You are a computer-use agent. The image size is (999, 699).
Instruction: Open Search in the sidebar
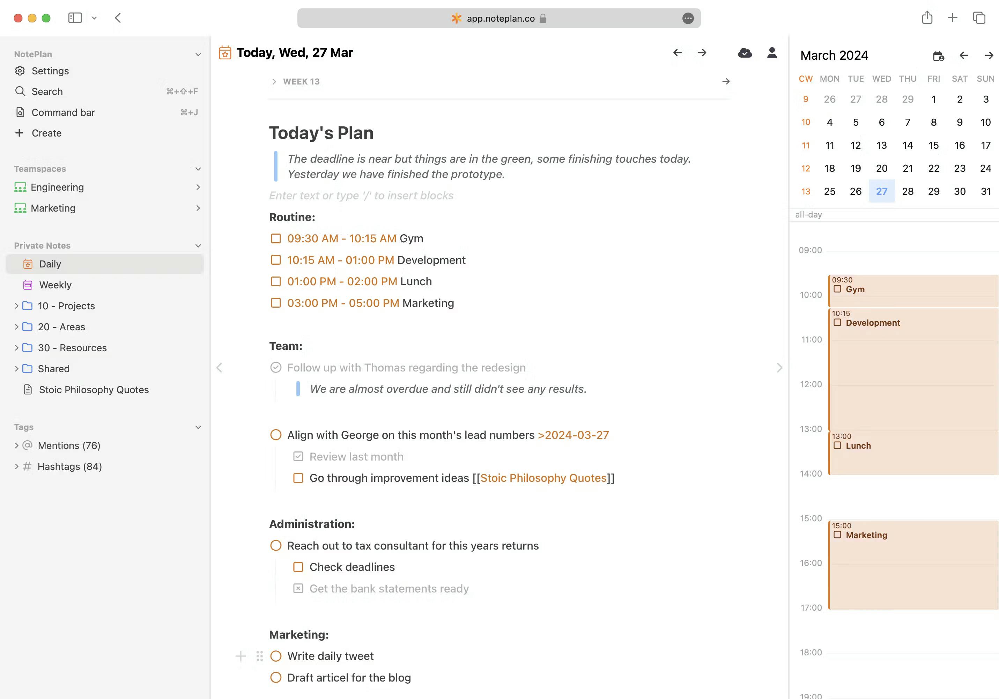pos(47,91)
